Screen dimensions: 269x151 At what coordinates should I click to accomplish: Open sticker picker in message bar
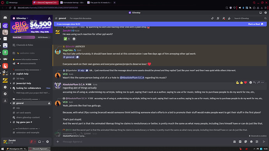pos(246,142)
